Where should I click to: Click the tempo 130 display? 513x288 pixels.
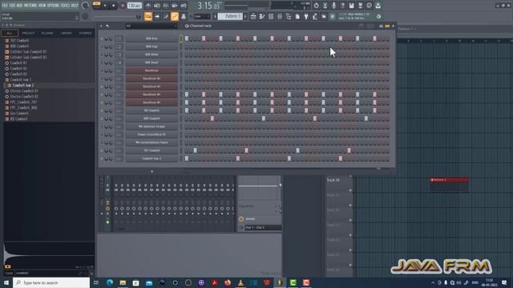click(x=134, y=6)
